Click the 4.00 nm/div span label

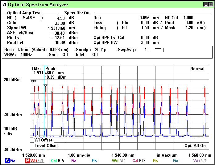click(x=79, y=155)
